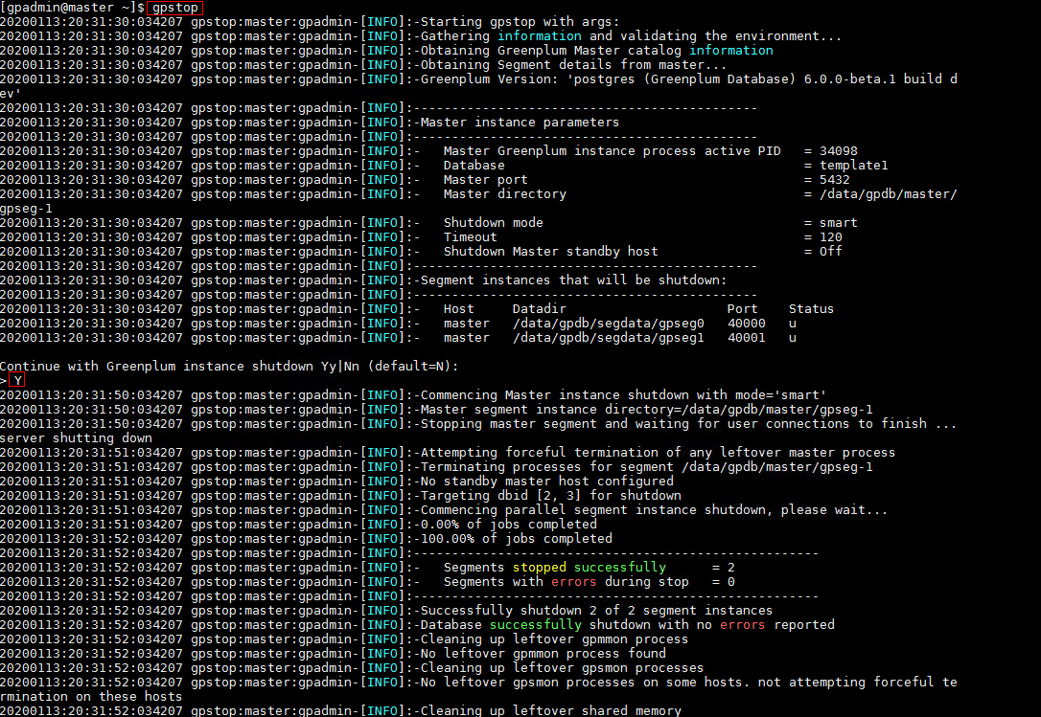1041x717 pixels.
Task: Click the '100.00% of jobs completed' message
Action: [516, 539]
